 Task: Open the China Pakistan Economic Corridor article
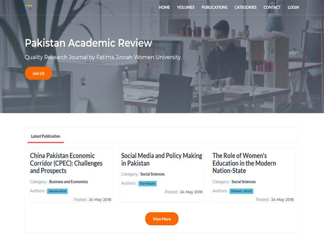[x=66, y=163]
